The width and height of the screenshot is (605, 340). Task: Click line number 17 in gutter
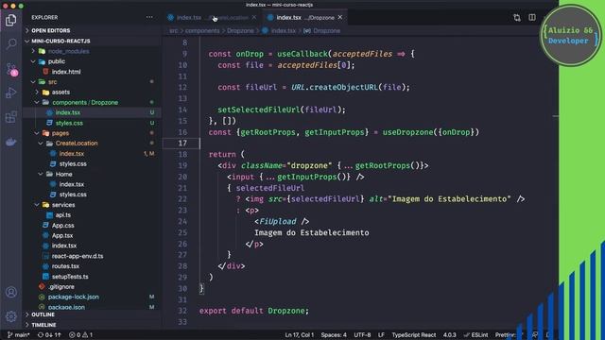pos(182,143)
